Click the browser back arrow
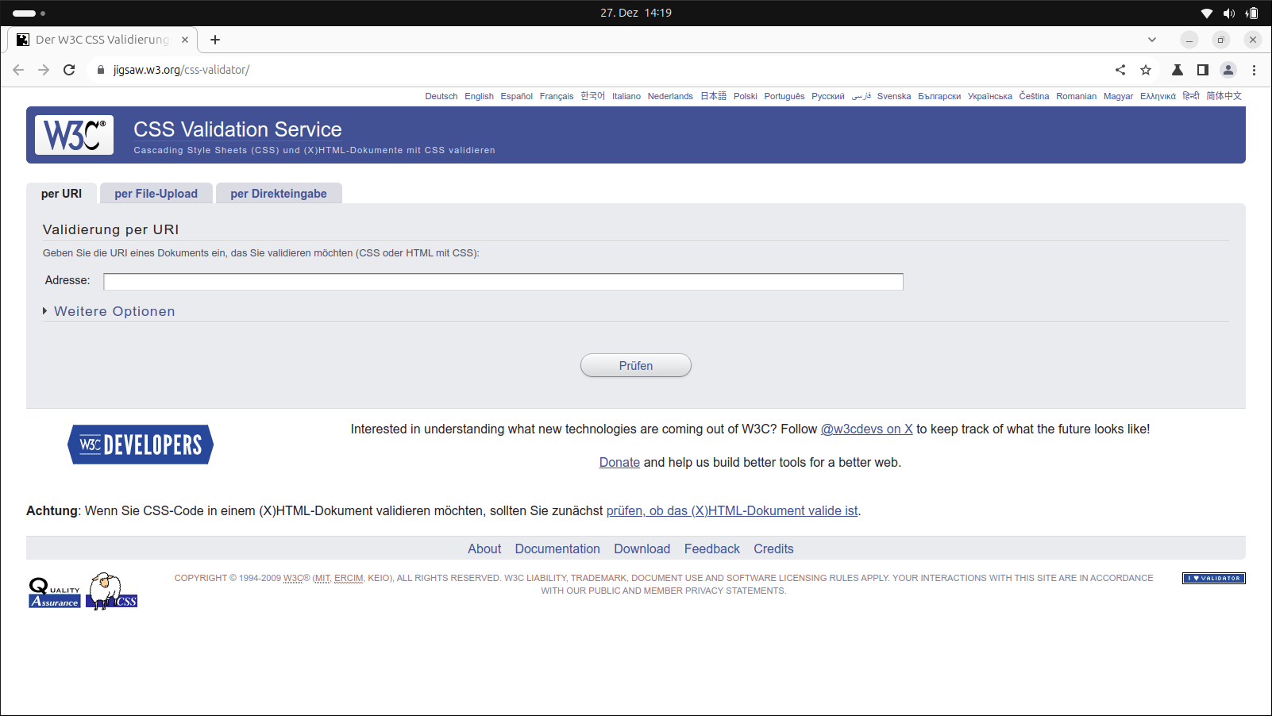Image resolution: width=1272 pixels, height=716 pixels. coord(18,70)
